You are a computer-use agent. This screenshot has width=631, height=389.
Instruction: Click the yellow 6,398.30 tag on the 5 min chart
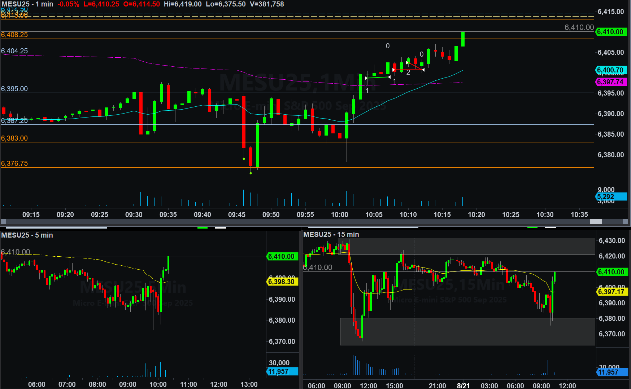tap(282, 282)
